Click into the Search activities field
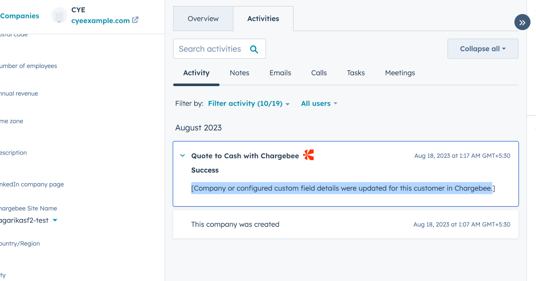Screen dimensions: 536x281 click(210, 49)
